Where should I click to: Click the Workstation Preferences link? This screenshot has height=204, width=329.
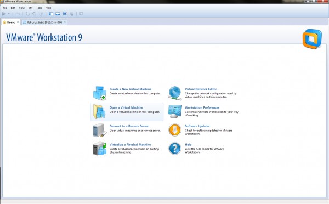[202, 107]
